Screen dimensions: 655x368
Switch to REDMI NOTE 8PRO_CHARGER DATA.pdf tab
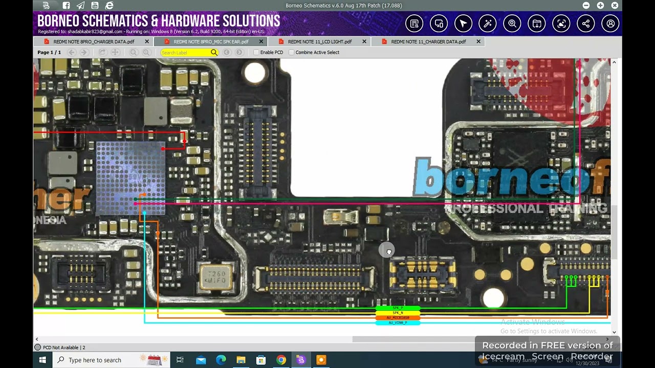[94, 41]
